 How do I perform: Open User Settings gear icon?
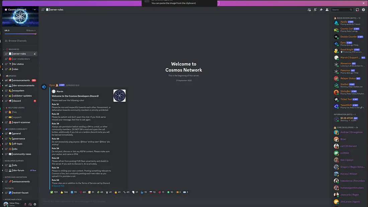pos(35,204)
